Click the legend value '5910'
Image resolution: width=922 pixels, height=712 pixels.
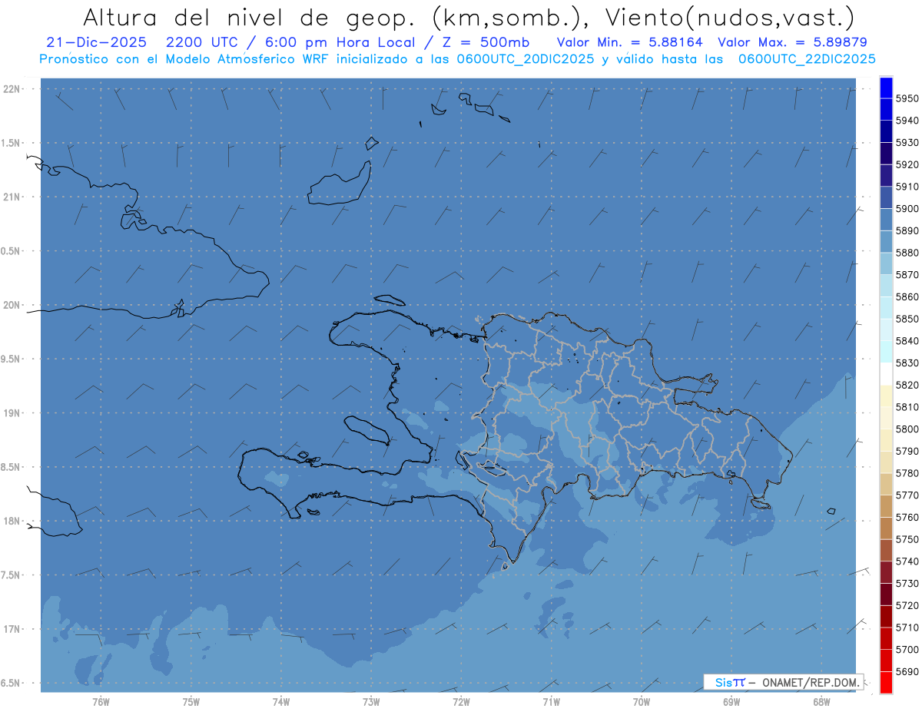tap(907, 187)
